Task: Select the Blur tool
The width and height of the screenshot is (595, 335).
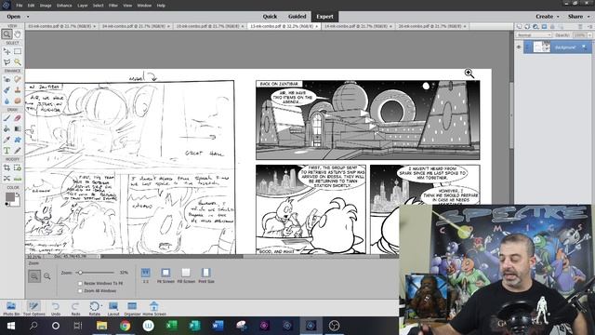Action: coord(7,100)
